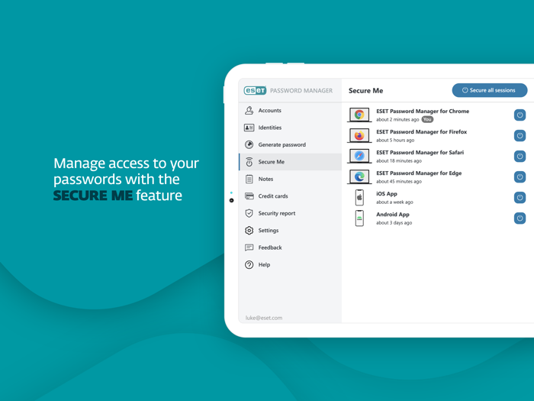Click the Android App phone icon
534x401 pixels.
[x=359, y=218]
